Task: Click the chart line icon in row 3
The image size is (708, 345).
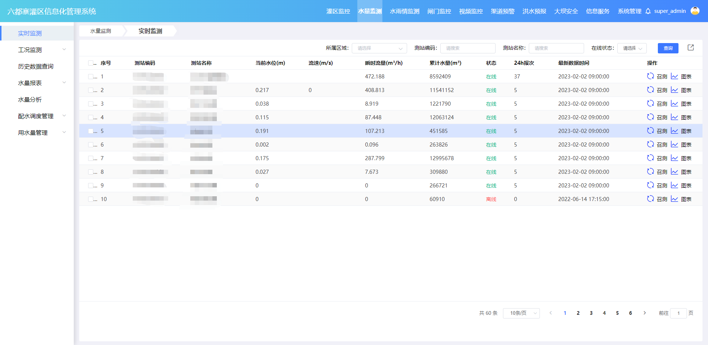Action: coord(674,103)
